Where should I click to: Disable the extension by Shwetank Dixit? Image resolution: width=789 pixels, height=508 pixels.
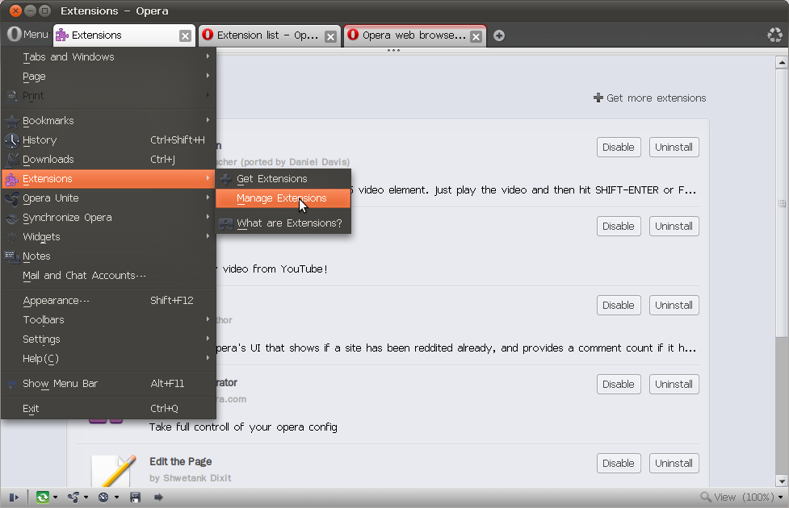(618, 463)
